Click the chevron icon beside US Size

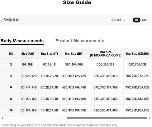pyautogui.click(x=124, y=20)
